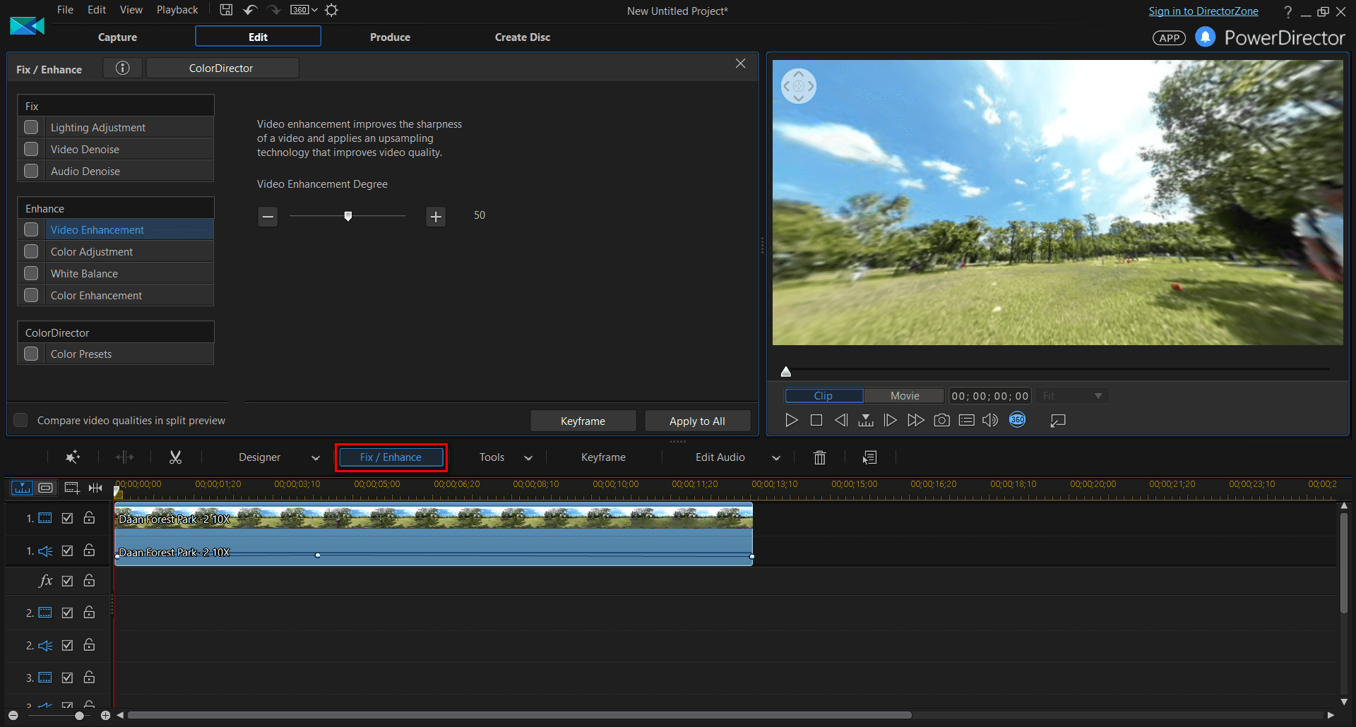Screen dimensions: 1356x727
Task: Click Sign in to DirectorZone link
Action: (x=1203, y=11)
